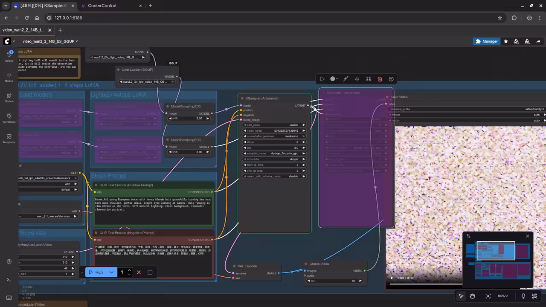Click the delete trash icon in node toolbar
Image resolution: width=546 pixels, height=307 pixels.
380,79
